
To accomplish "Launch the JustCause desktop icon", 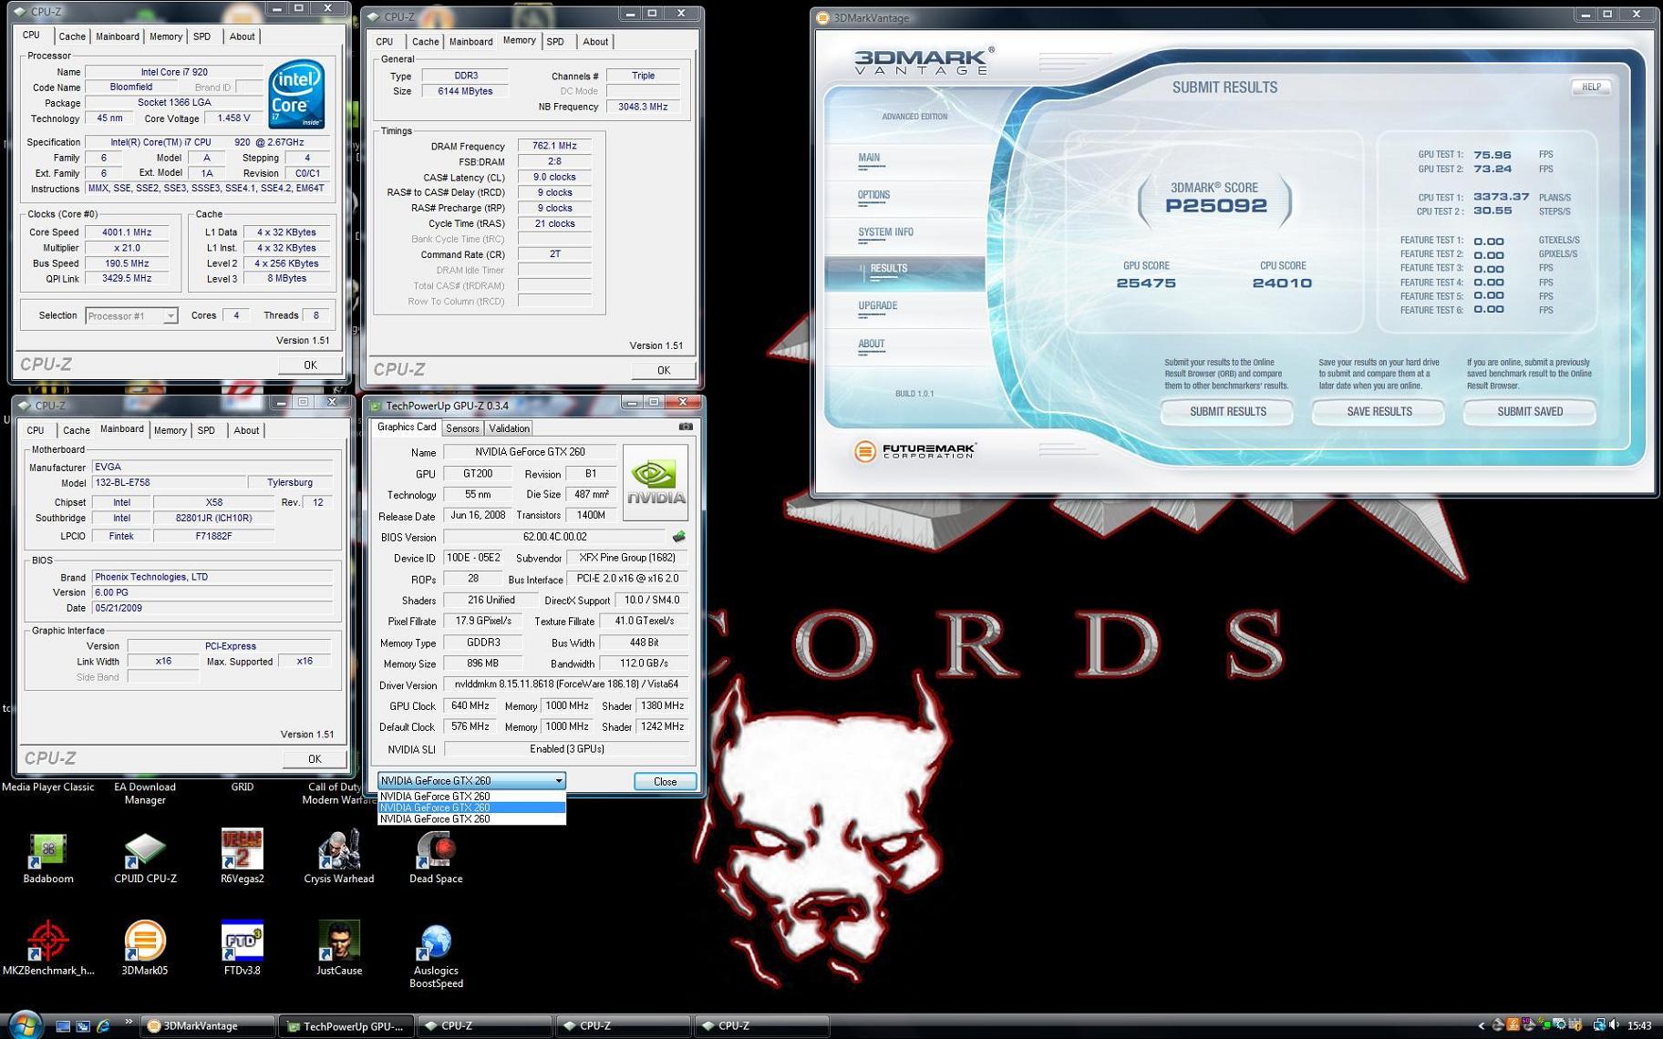I will point(338,949).
